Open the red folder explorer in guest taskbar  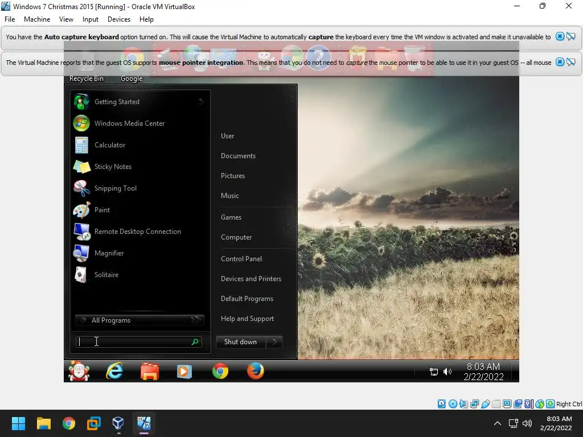[x=150, y=371]
